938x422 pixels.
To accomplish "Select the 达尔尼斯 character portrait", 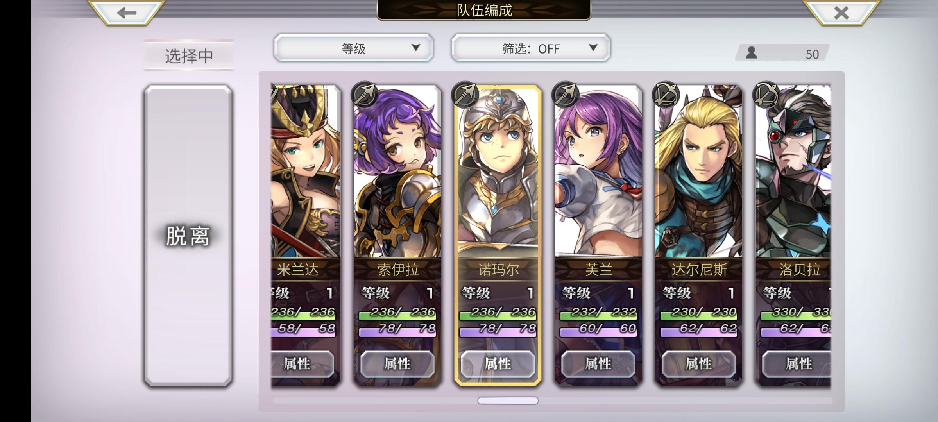I will pyautogui.click(x=699, y=171).
